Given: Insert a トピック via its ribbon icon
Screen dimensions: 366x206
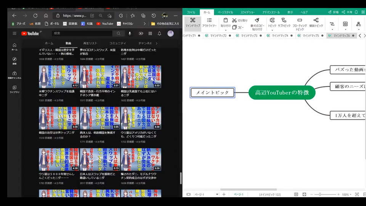Looking at the screenshot, I should tap(272, 20).
